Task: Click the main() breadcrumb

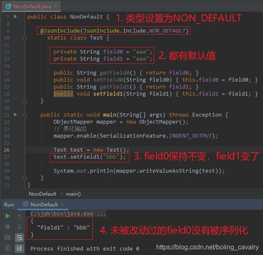Action: (x=73, y=194)
